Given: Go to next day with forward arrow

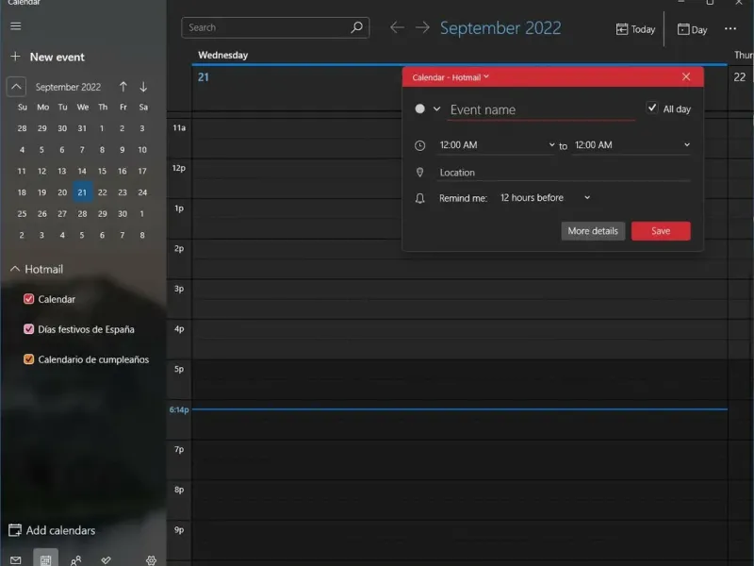Looking at the screenshot, I should tap(422, 27).
